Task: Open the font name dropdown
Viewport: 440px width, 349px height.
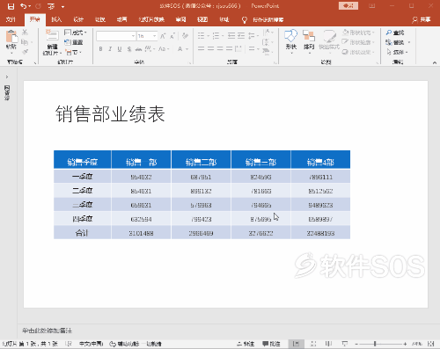Action: point(133,36)
